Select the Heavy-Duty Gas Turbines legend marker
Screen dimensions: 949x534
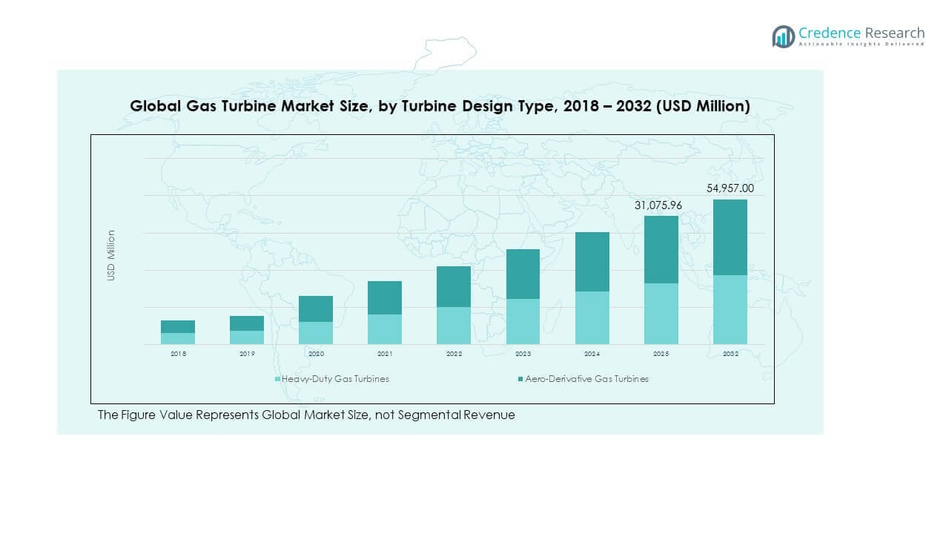pyautogui.click(x=277, y=379)
